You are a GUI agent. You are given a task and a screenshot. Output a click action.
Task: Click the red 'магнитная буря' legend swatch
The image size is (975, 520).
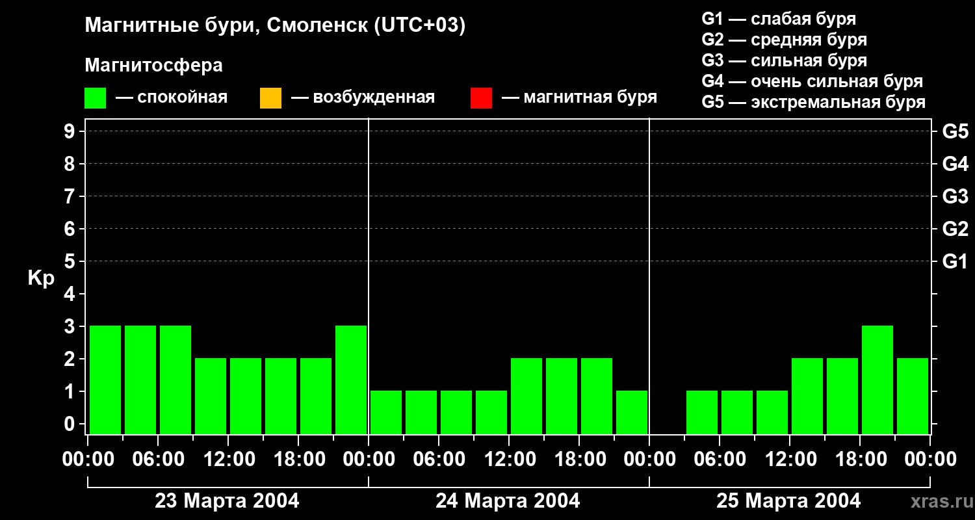(x=481, y=98)
